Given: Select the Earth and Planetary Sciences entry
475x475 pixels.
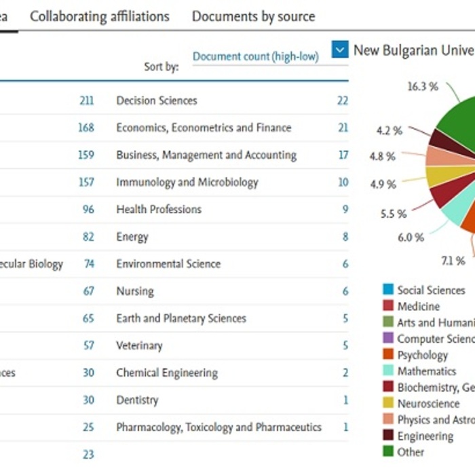Looking at the screenshot, I should (180, 318).
